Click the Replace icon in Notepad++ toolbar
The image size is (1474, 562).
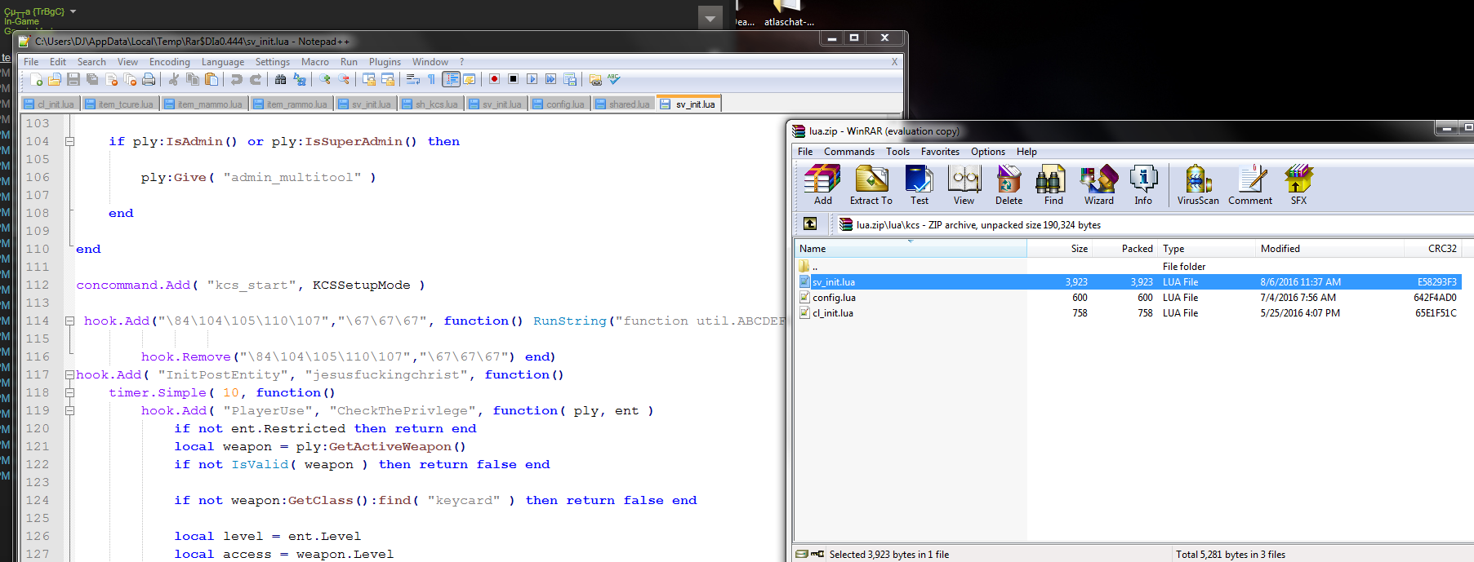pyautogui.click(x=300, y=79)
